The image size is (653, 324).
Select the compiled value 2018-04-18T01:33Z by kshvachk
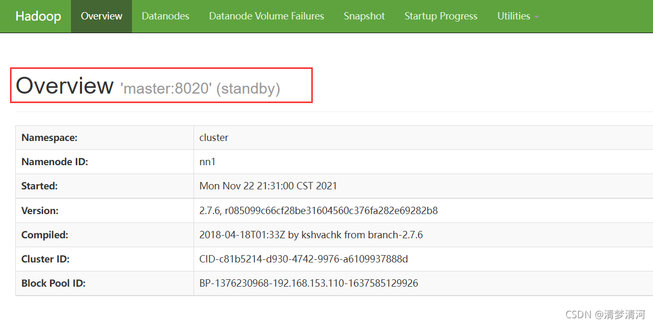[x=311, y=235]
